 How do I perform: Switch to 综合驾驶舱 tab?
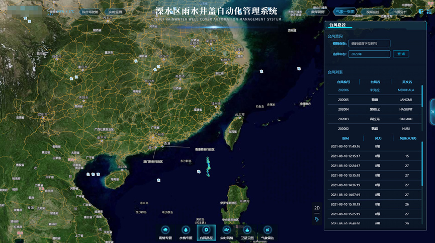(90, 12)
